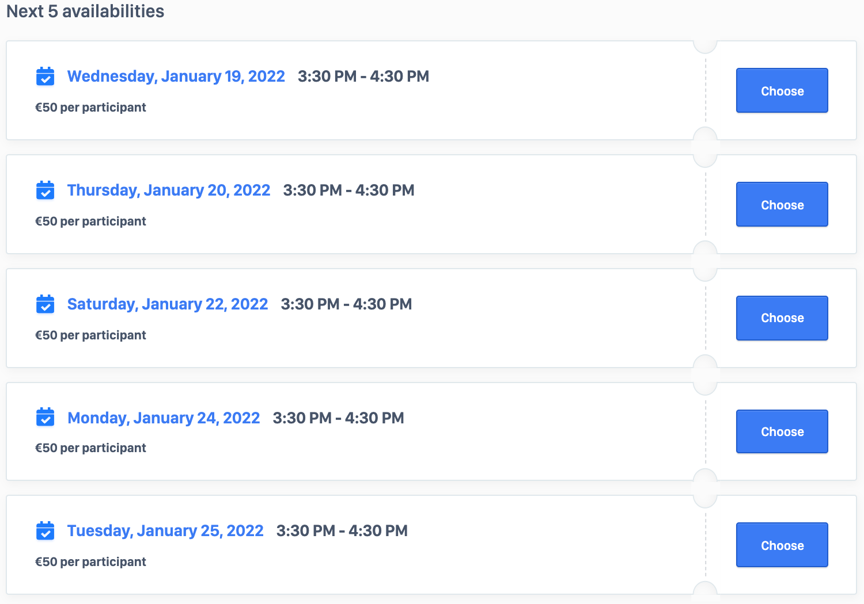Image resolution: width=864 pixels, height=604 pixels.
Task: Follow the Monday, January 24, 2022 link
Action: [164, 418]
